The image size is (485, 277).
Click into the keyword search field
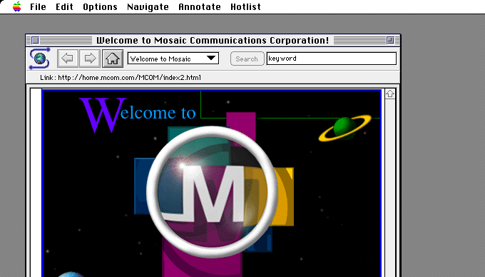click(332, 59)
